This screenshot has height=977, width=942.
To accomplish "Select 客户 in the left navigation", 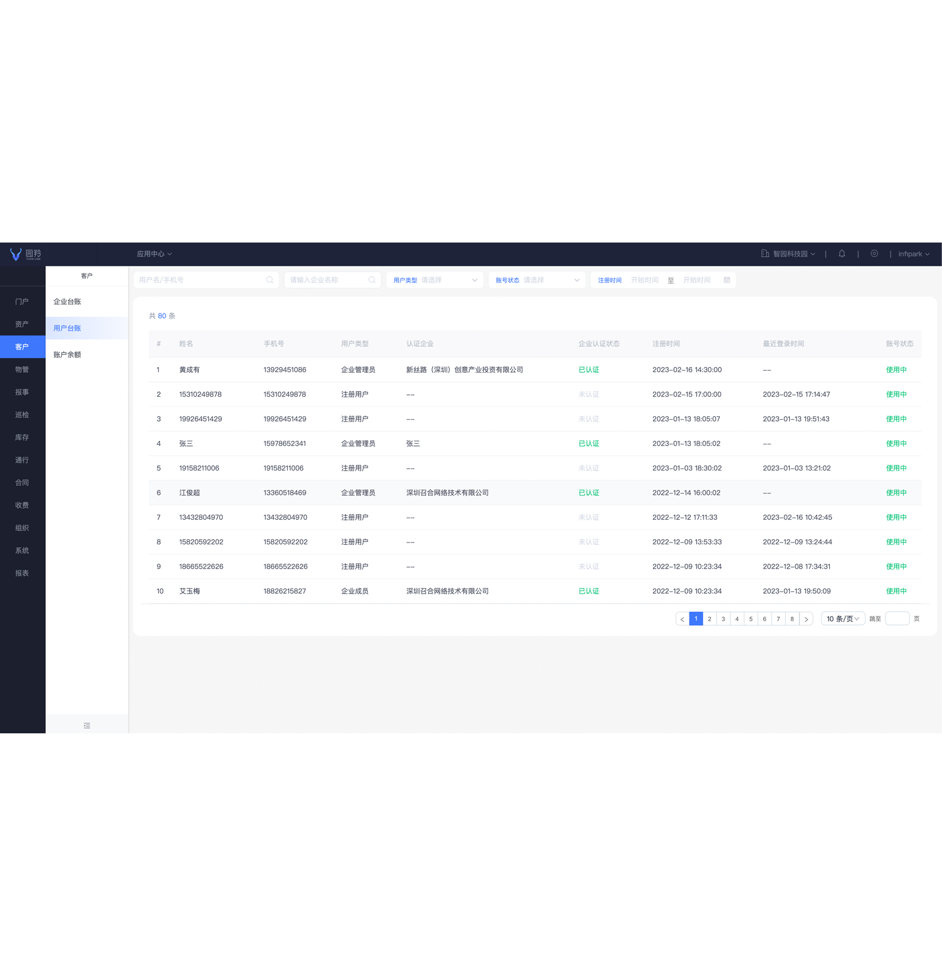I will coord(22,347).
